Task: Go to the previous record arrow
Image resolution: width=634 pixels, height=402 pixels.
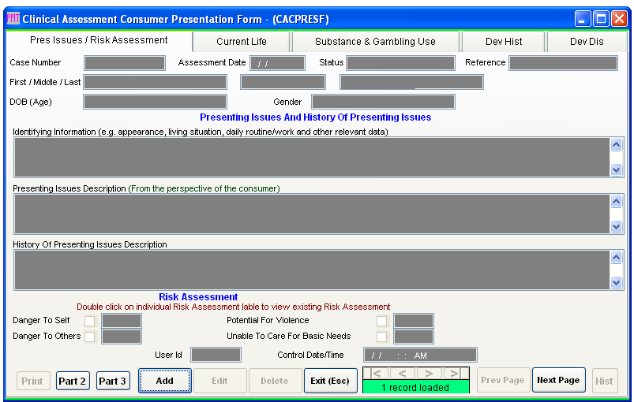Action: pyautogui.click(x=402, y=373)
